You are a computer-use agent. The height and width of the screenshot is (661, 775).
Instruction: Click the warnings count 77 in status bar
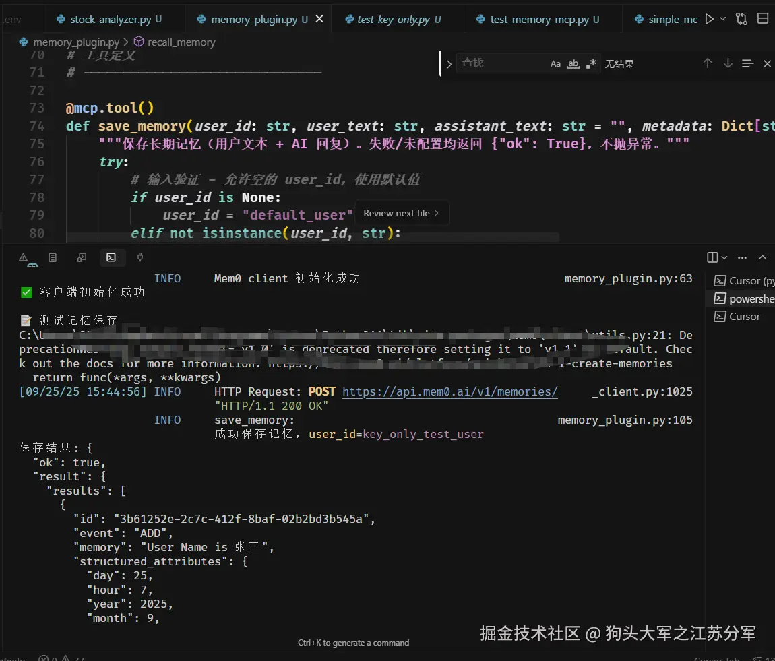[73, 658]
